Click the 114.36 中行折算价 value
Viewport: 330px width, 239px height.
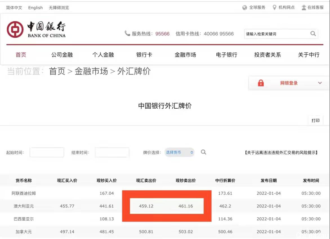click(225, 219)
